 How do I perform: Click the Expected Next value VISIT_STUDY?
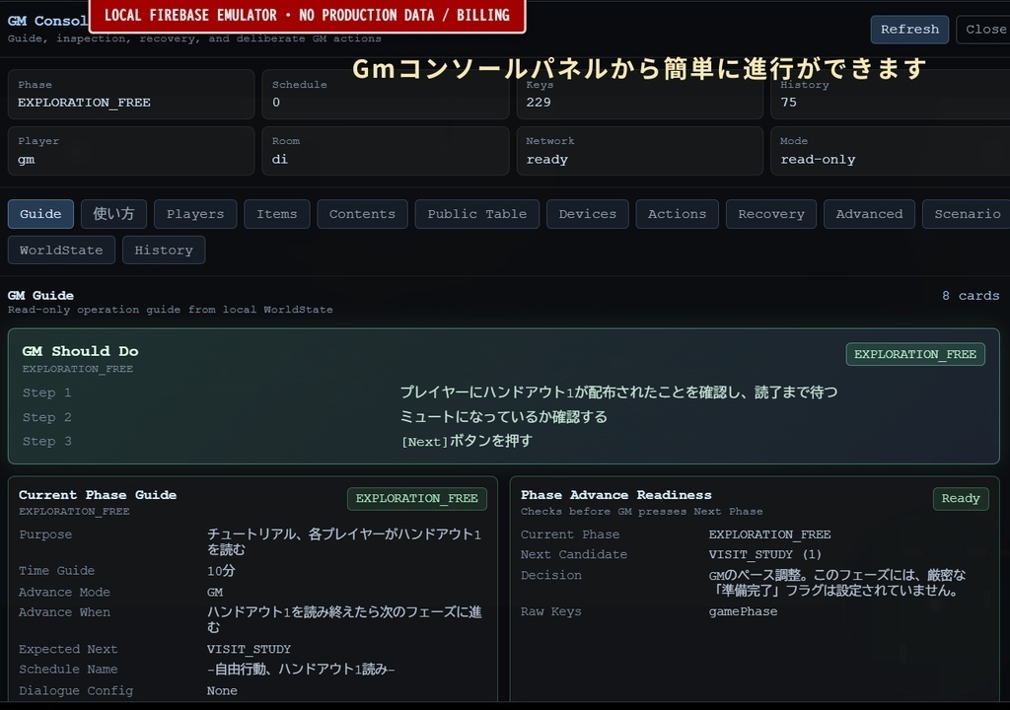pos(249,650)
